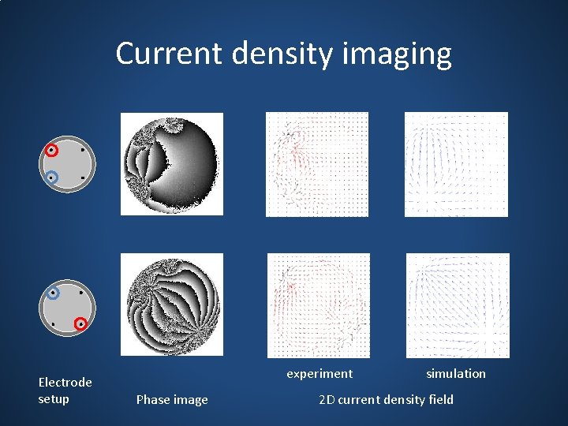Viewport: 568px width, 426px height.
Task: Select the top-row electrode setup diagram
Action: (x=67, y=164)
